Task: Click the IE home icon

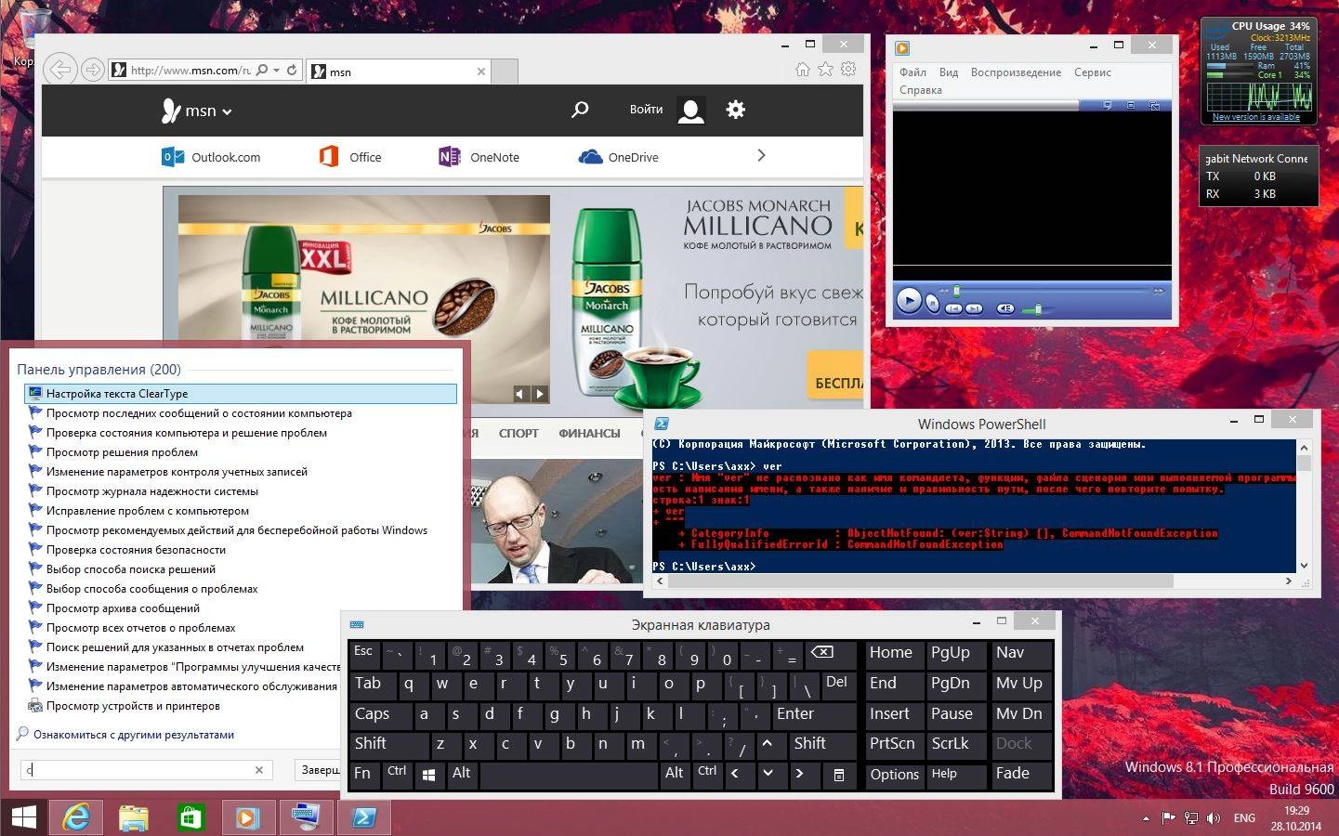Action: (x=803, y=69)
